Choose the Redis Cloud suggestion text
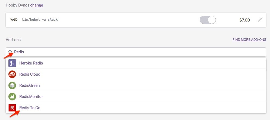Image resolution: width=270 pixels, height=120 pixels. pyautogui.click(x=30, y=74)
